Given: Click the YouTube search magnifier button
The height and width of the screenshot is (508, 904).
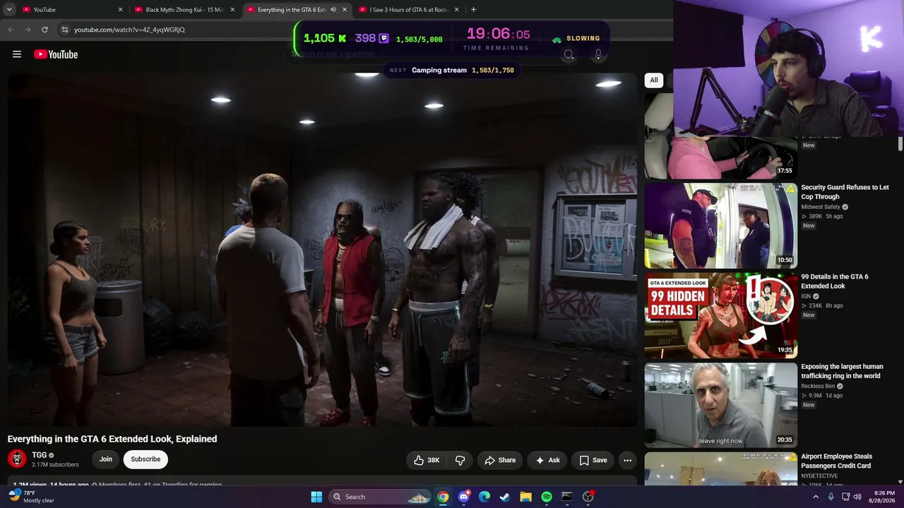Looking at the screenshot, I should [569, 54].
